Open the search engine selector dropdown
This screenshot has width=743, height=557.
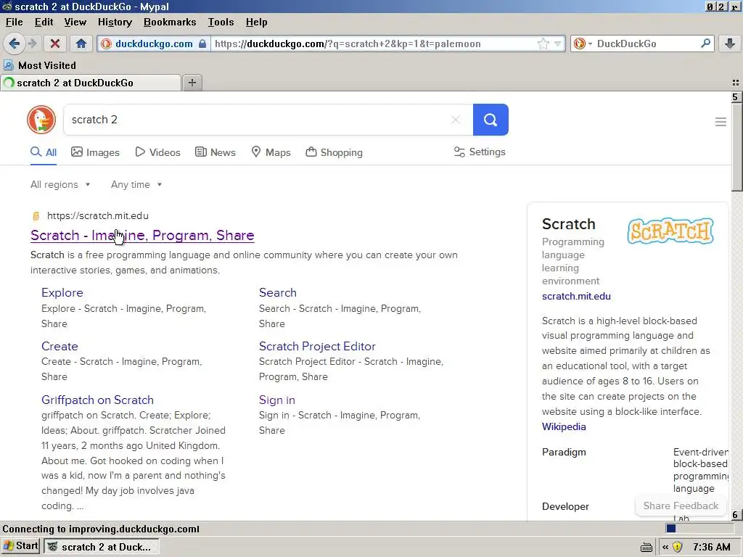tap(582, 44)
